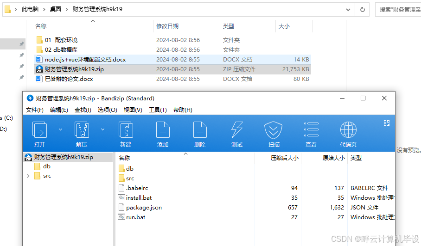Image resolution: width=421 pixels, height=246 pixels.
Task: Minimize the Bandizip window
Action: (342, 98)
